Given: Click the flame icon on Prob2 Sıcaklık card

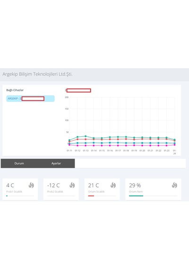Looking at the screenshot, I should click(72, 185).
